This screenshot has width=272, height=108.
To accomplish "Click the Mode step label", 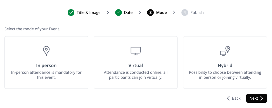I will click(x=161, y=13).
